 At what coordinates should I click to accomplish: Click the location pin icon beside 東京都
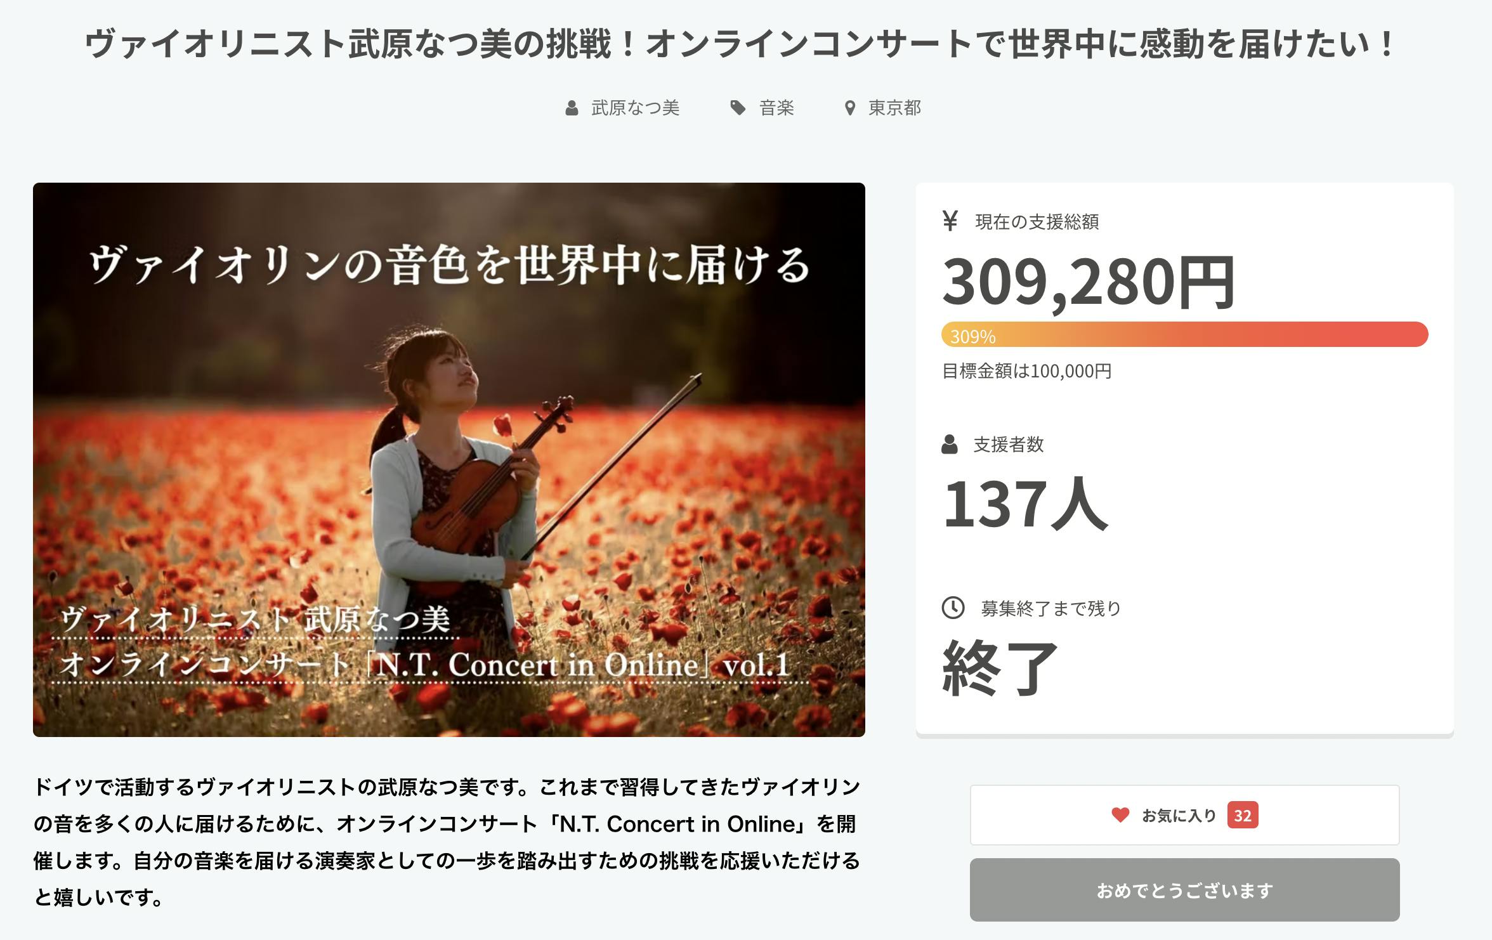coord(850,108)
